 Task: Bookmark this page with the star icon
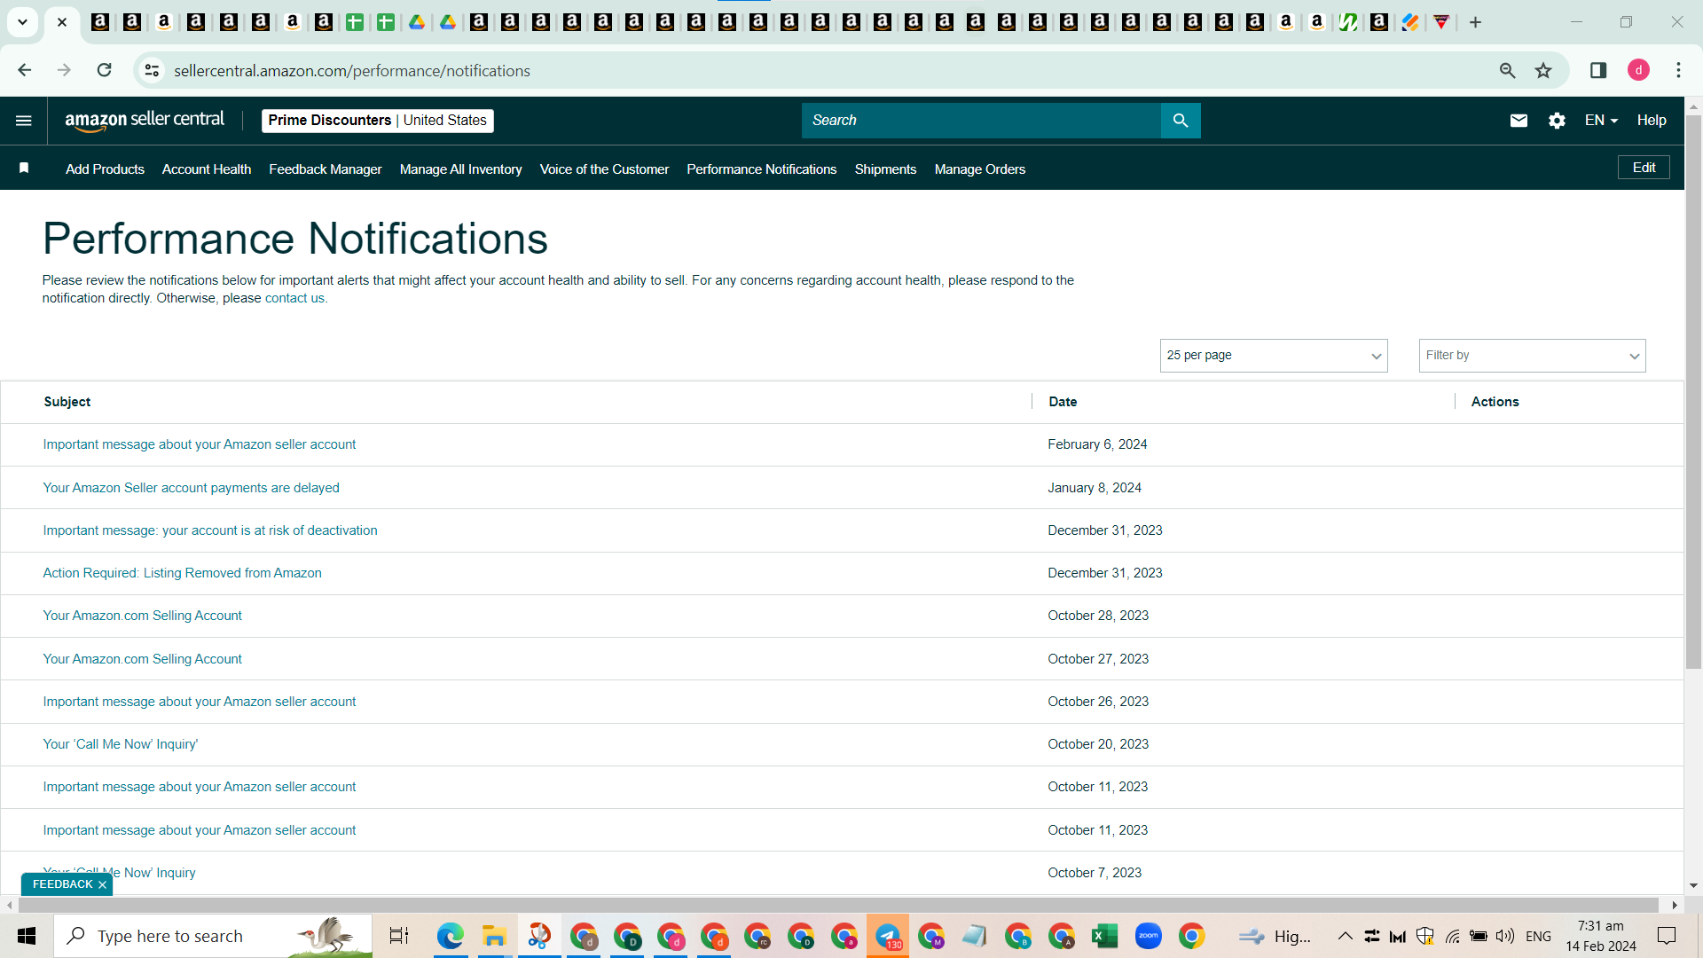pos(1543,70)
